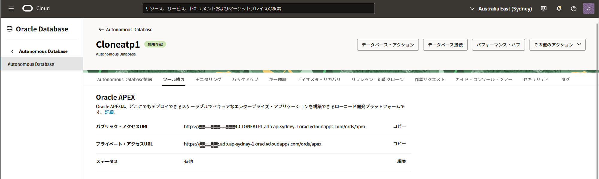The width and height of the screenshot is (599, 179).
Task: Switch to the Autonomous Database情報 tab
Action: click(x=125, y=79)
